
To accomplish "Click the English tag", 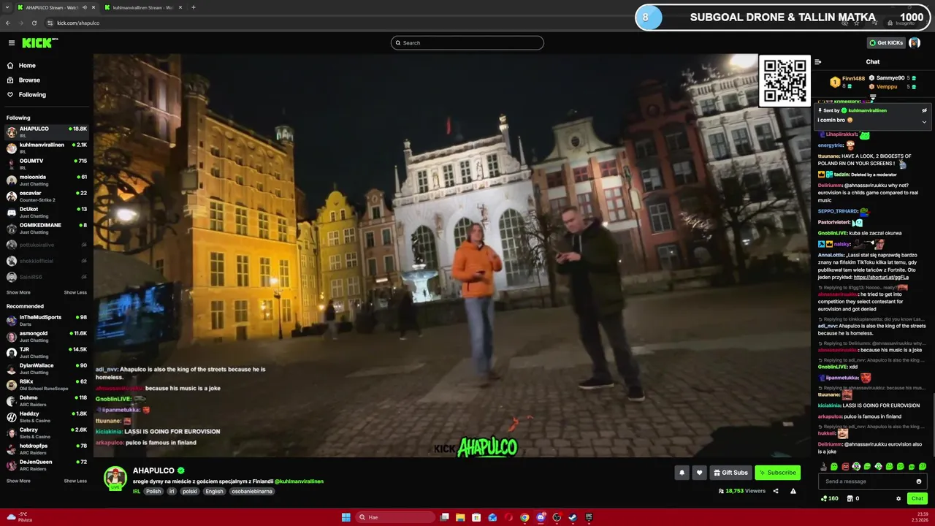I will click(x=214, y=492).
